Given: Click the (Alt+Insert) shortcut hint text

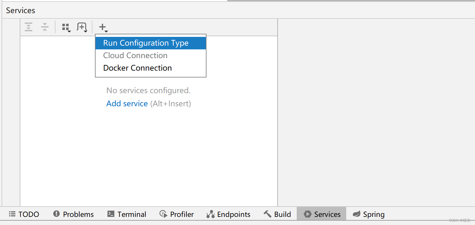Looking at the screenshot, I should tap(170, 103).
